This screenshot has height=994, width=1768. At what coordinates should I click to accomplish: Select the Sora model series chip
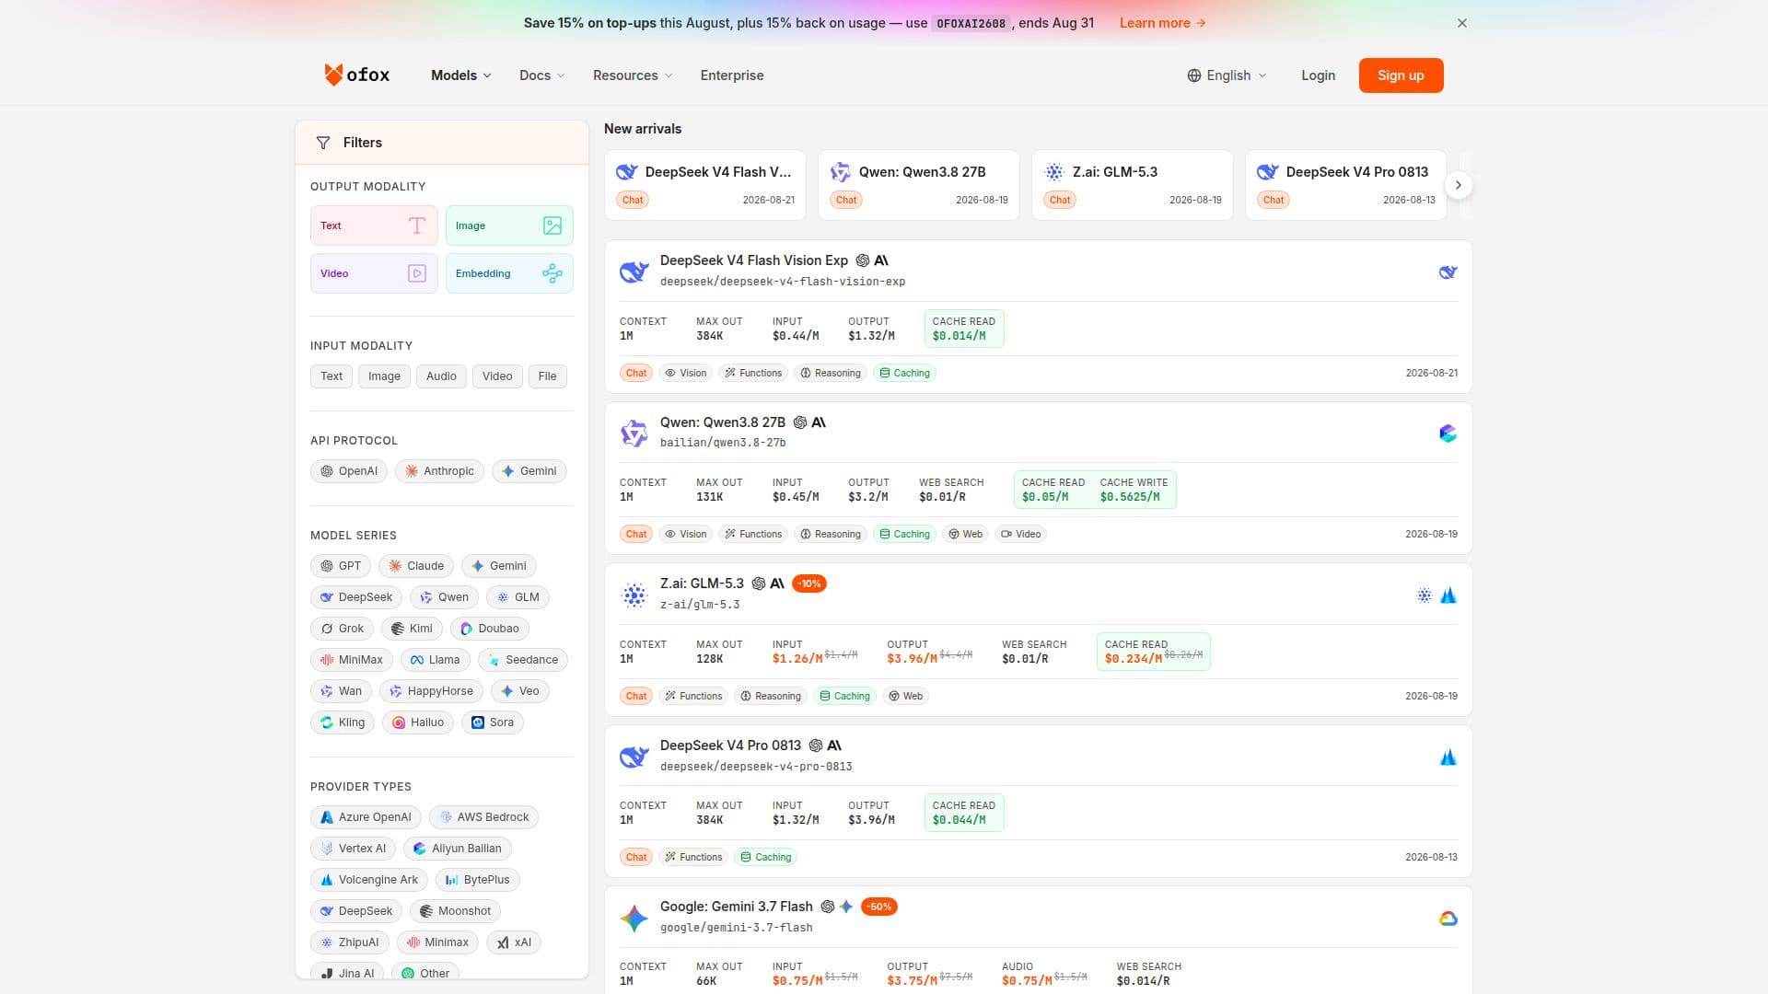click(493, 722)
